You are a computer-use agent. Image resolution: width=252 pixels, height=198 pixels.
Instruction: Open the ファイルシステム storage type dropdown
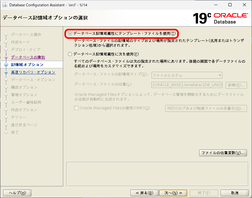[219, 75]
